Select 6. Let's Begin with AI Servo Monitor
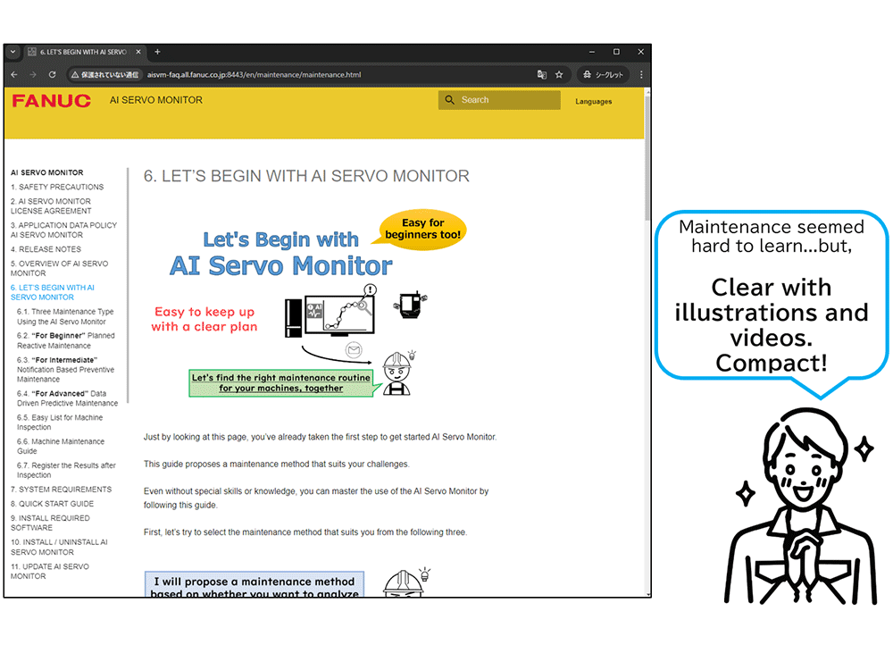This screenshot has width=893, height=670. 53,292
